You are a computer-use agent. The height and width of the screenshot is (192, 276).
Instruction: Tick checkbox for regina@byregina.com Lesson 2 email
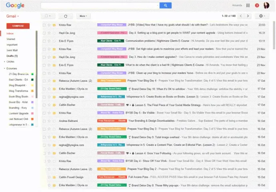tap(44, 145)
